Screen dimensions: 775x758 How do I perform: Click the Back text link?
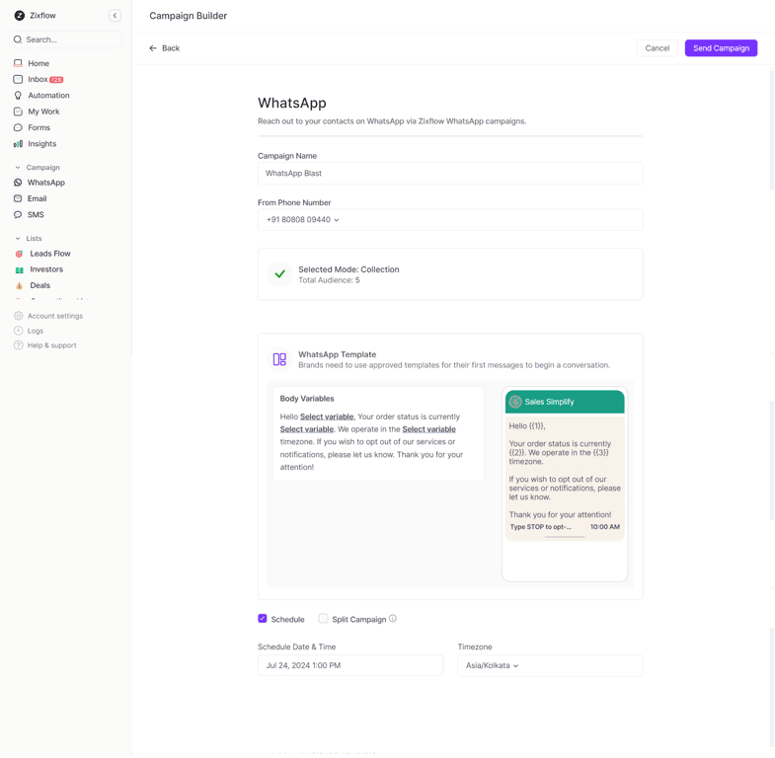(171, 48)
